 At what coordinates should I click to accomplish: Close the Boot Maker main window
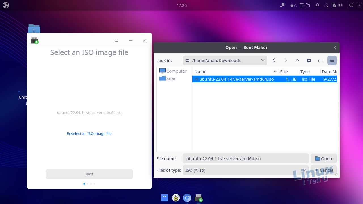coord(145,40)
